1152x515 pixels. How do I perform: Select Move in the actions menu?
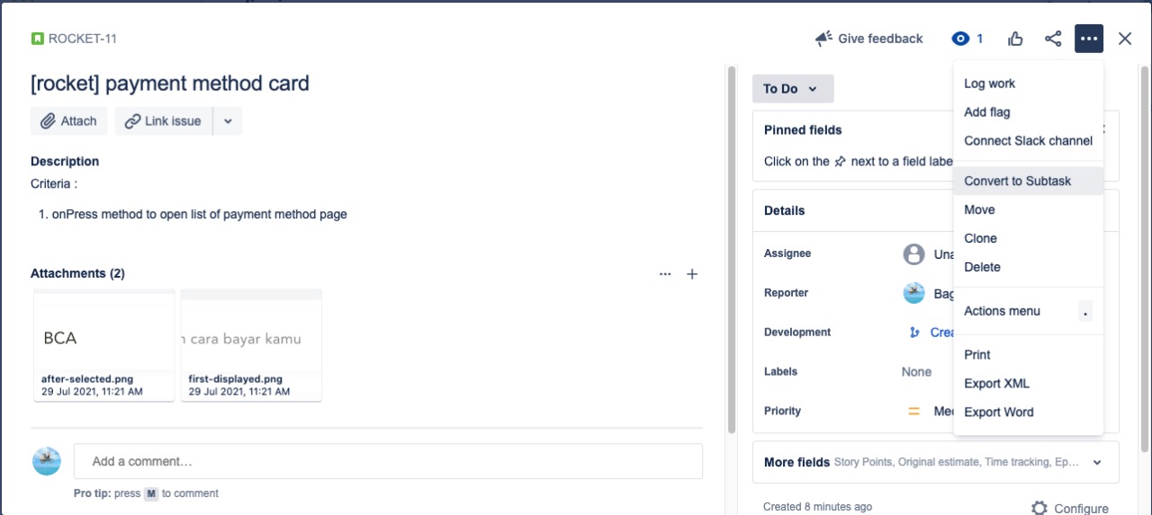point(1028,209)
